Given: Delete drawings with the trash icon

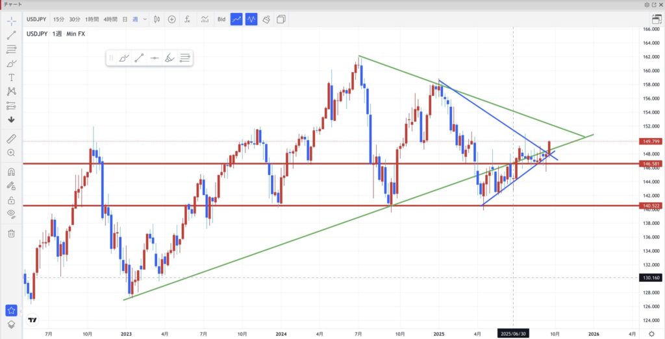Looking at the screenshot, I should pos(12,233).
